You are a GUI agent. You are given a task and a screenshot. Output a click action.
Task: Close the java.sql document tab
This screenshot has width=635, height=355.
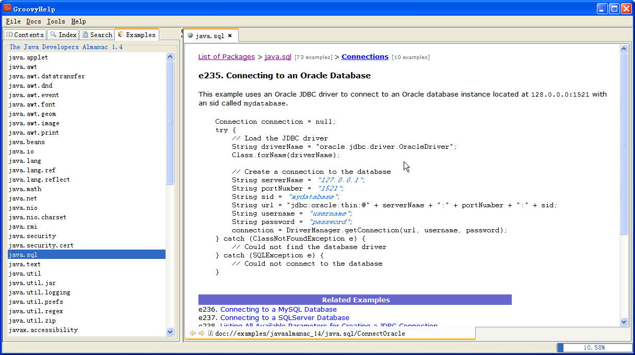click(x=230, y=36)
